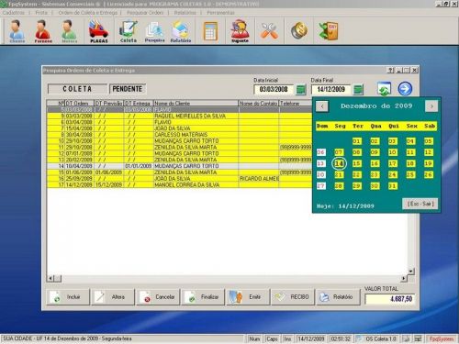
Task: Open the Ferramentas menu
Action: pos(220,13)
